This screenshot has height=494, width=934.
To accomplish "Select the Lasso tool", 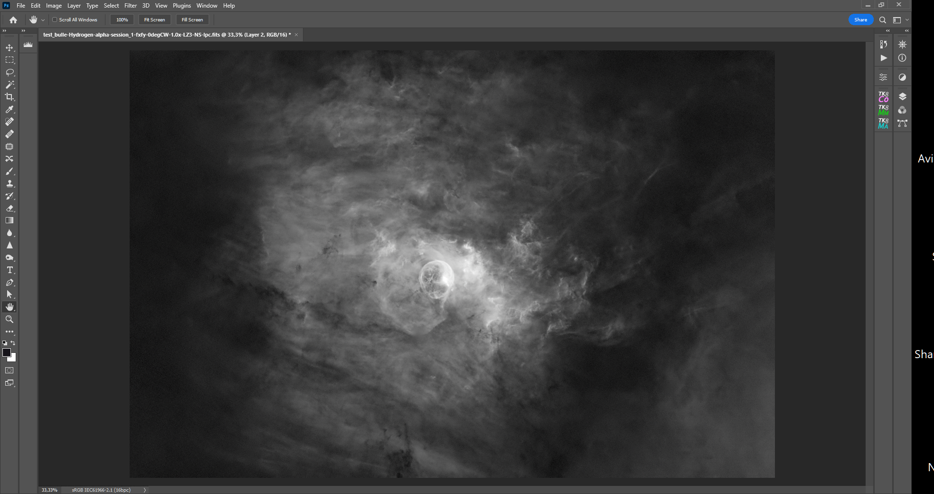I will pos(9,72).
